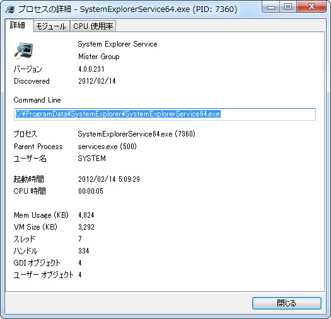Minimize the process details window
This screenshot has width=331, height=319.
(271, 7)
